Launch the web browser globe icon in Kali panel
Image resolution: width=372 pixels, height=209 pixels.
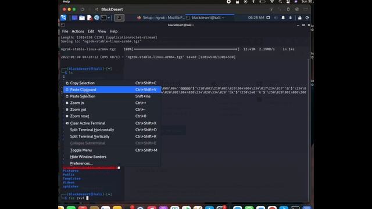(x=96, y=18)
